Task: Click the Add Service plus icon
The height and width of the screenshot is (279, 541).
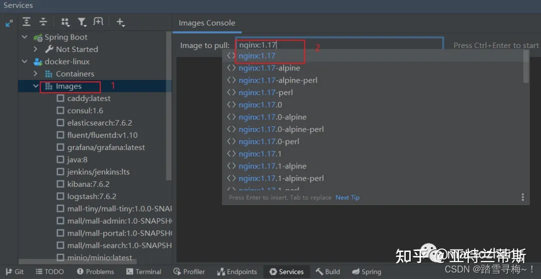Action: pos(120,22)
